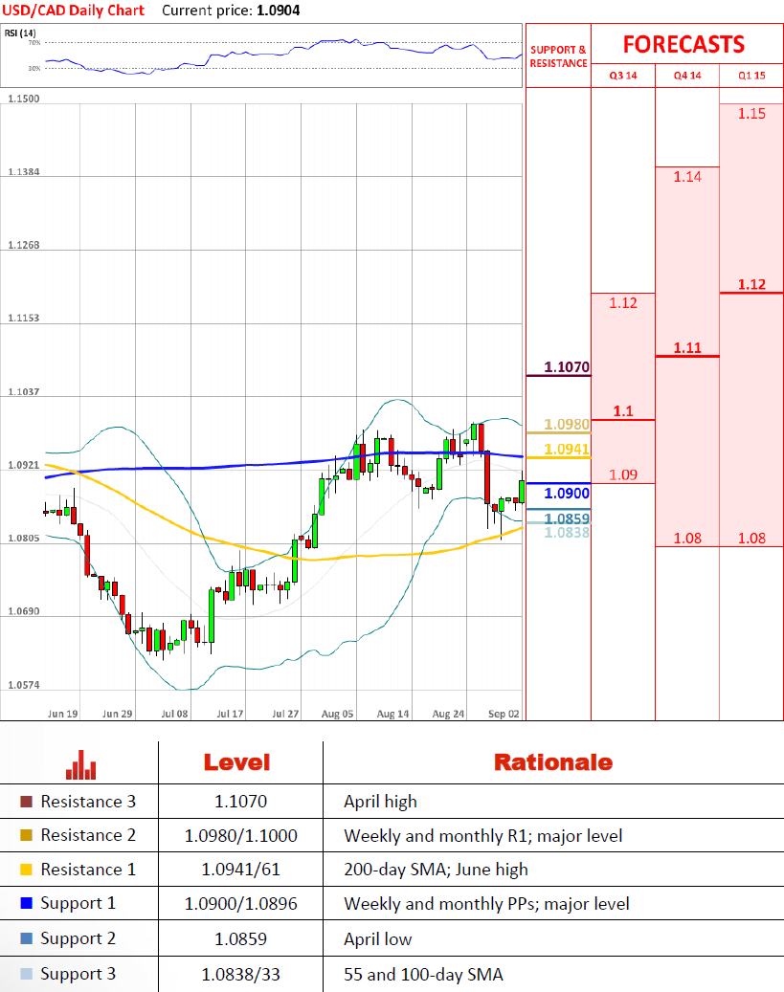The height and width of the screenshot is (992, 784).
Task: Click the April low rationale text
Action: pyautogui.click(x=378, y=939)
